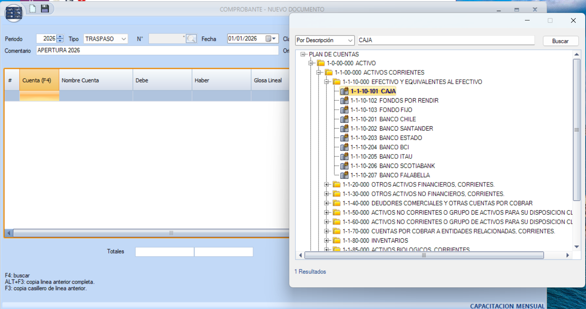586x309 pixels.
Task: Click the CAJA search text field
Action: tap(446, 40)
